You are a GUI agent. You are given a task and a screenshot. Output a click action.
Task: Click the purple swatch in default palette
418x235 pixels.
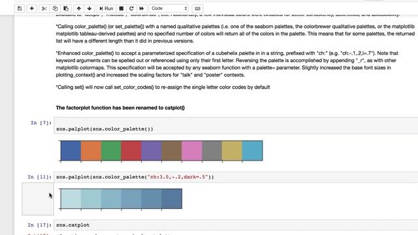152,151
